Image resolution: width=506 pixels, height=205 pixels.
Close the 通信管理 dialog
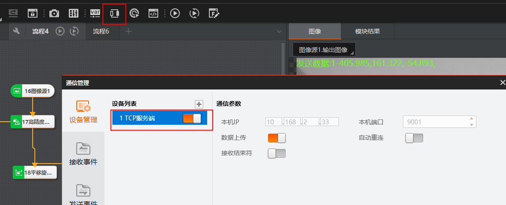(502, 82)
